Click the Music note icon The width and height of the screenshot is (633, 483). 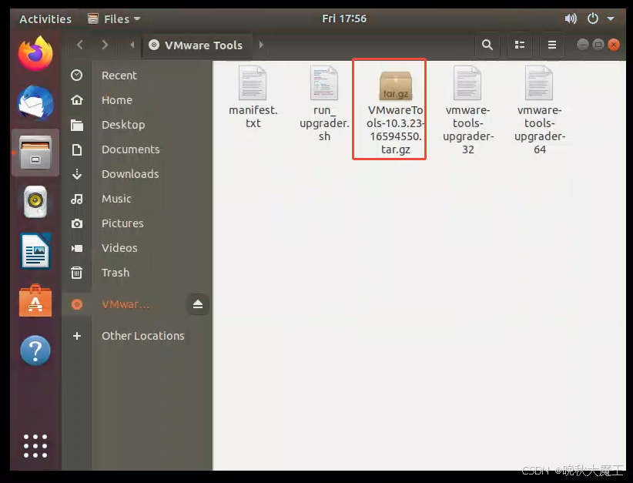pyautogui.click(x=77, y=199)
